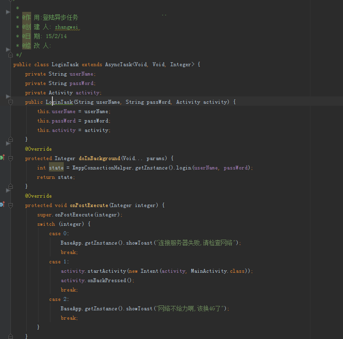Click the super.onPostExecute(integer) call
Viewport: 343px width, 339px height.
[80, 215]
